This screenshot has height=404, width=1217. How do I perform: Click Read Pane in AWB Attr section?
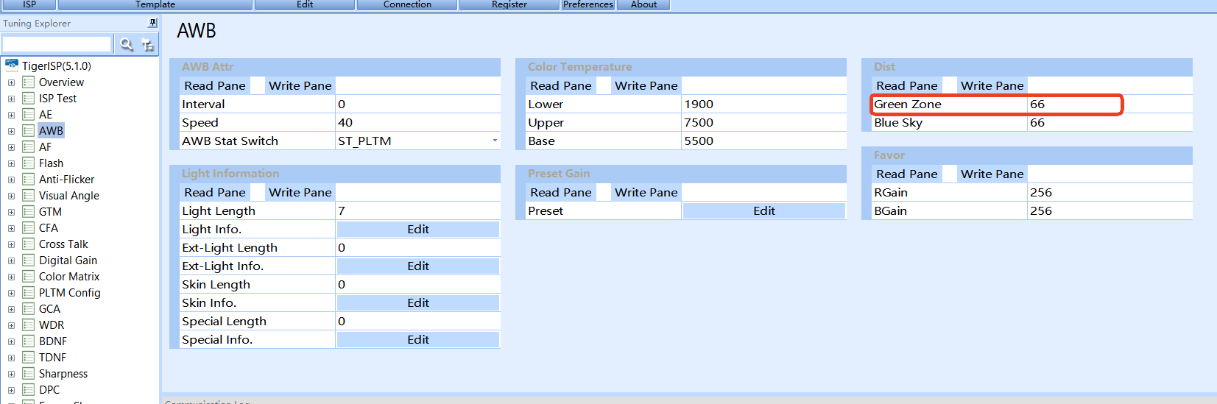click(215, 85)
